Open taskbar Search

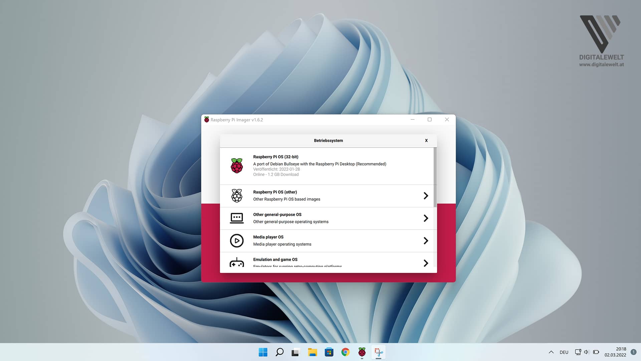point(279,352)
